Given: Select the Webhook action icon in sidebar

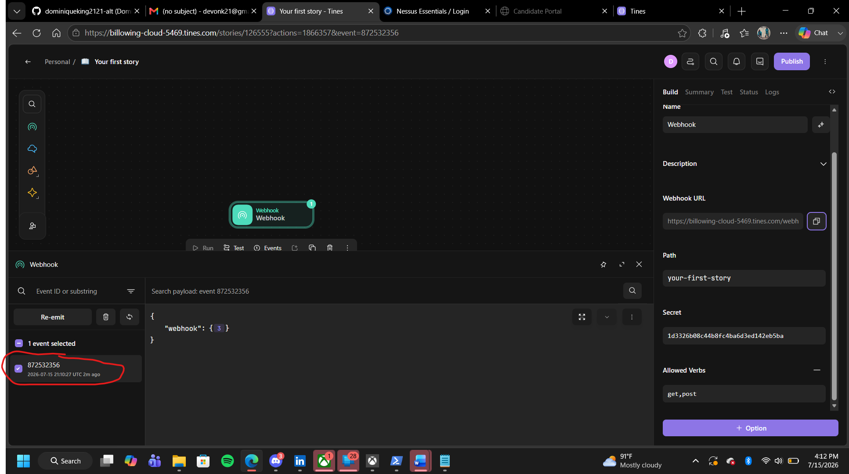Looking at the screenshot, I should [32, 127].
